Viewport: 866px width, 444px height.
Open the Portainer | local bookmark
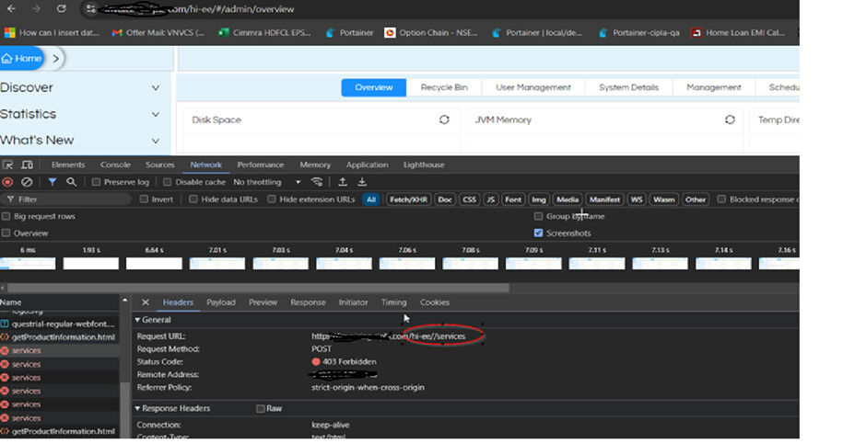[x=539, y=32]
